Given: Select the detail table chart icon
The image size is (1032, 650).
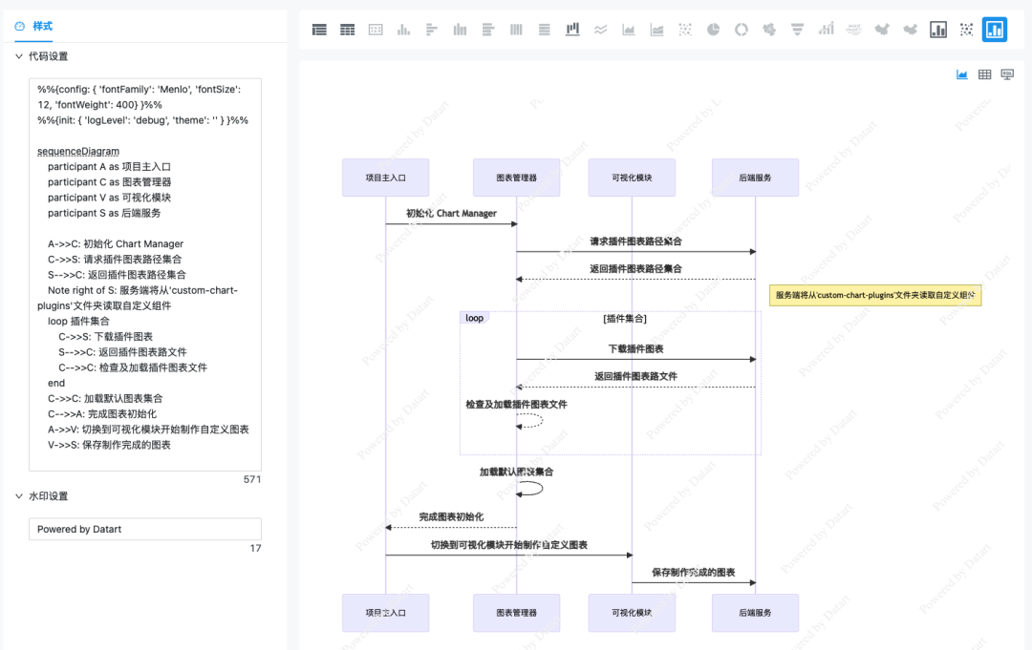Looking at the screenshot, I should [x=319, y=30].
